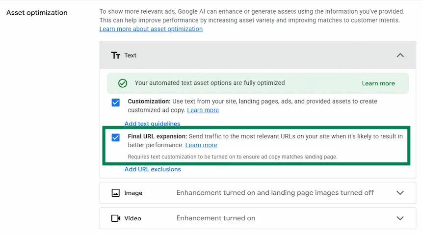Click the Image section picture icon

[116, 193]
